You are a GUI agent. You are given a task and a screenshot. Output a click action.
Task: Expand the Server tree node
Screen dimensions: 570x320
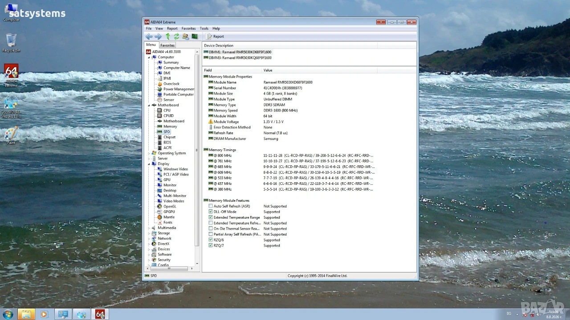(149, 159)
